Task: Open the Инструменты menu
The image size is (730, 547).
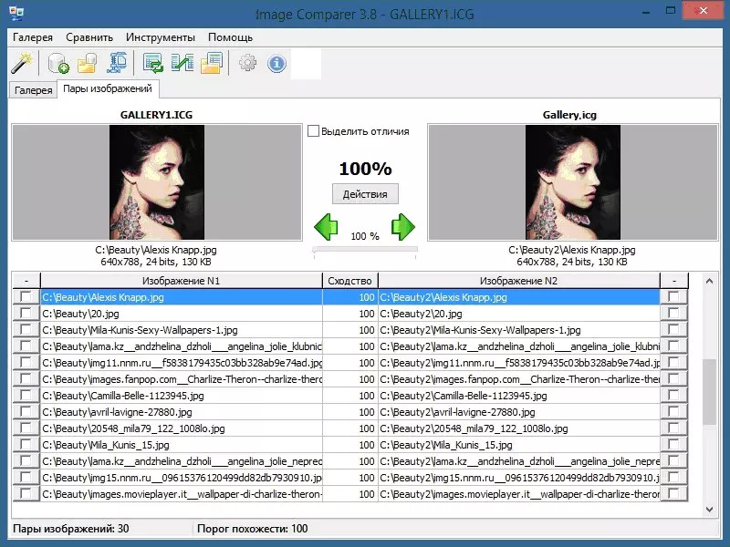Action: tap(161, 37)
